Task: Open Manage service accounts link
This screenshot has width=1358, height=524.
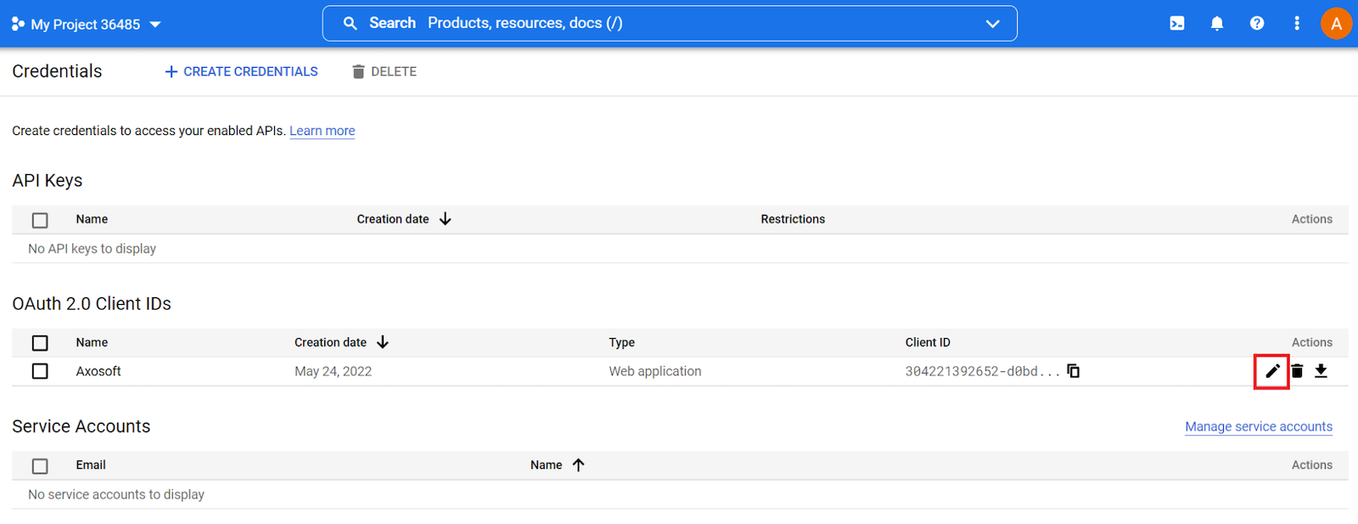Action: [1259, 426]
